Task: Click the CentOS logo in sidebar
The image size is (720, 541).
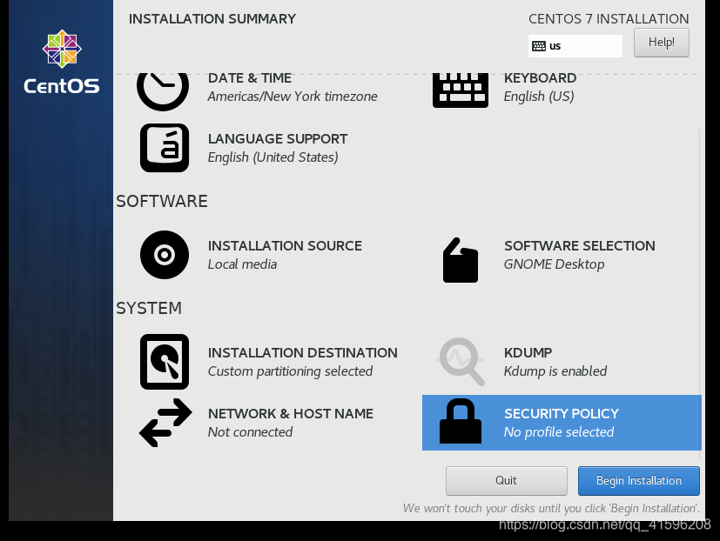Action: (62, 62)
